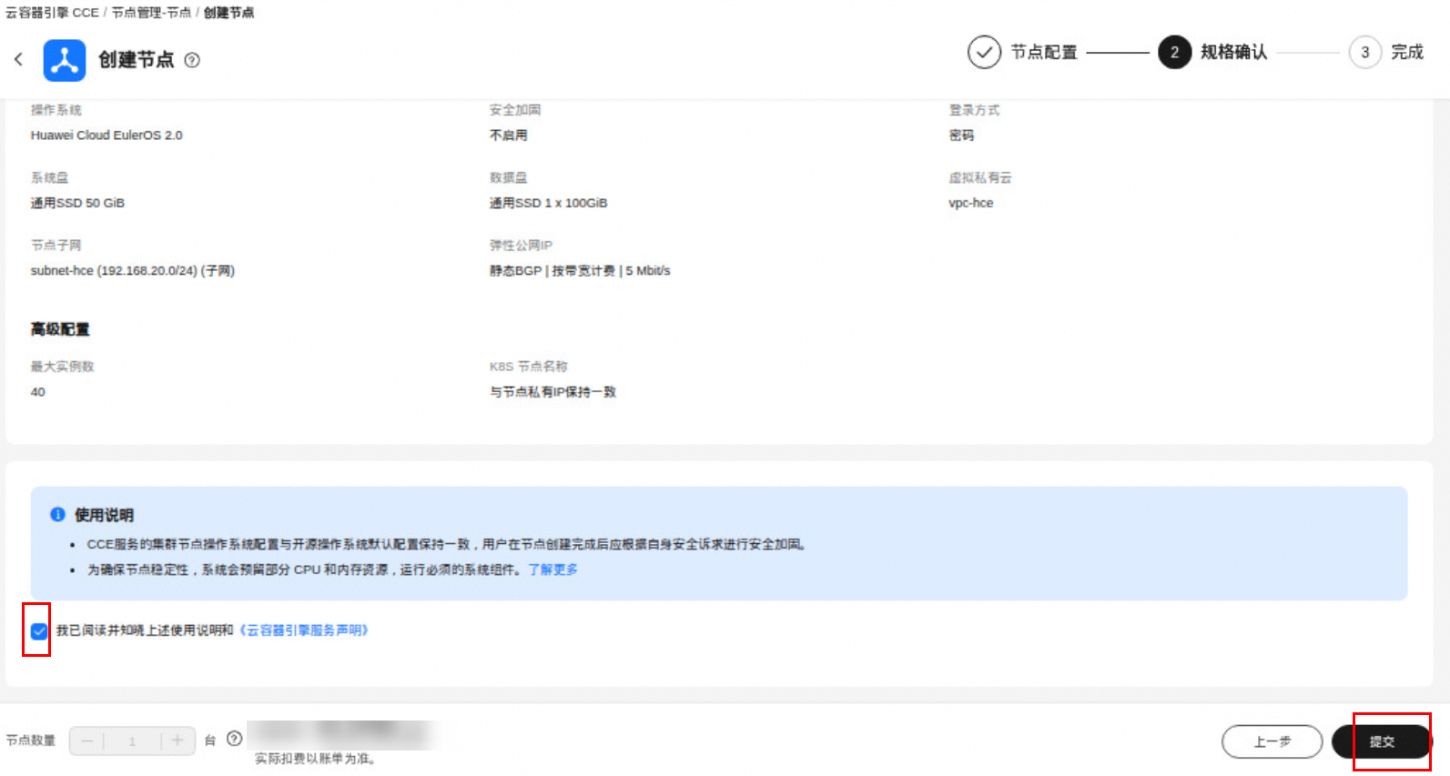This screenshot has width=1450, height=776.
Task: Click the blue info icon beside 使用说明
Action: [57, 515]
